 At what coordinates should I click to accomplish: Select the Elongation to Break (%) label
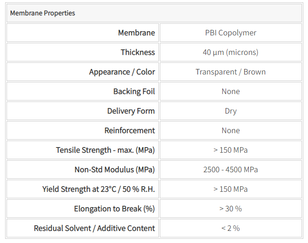114,209
